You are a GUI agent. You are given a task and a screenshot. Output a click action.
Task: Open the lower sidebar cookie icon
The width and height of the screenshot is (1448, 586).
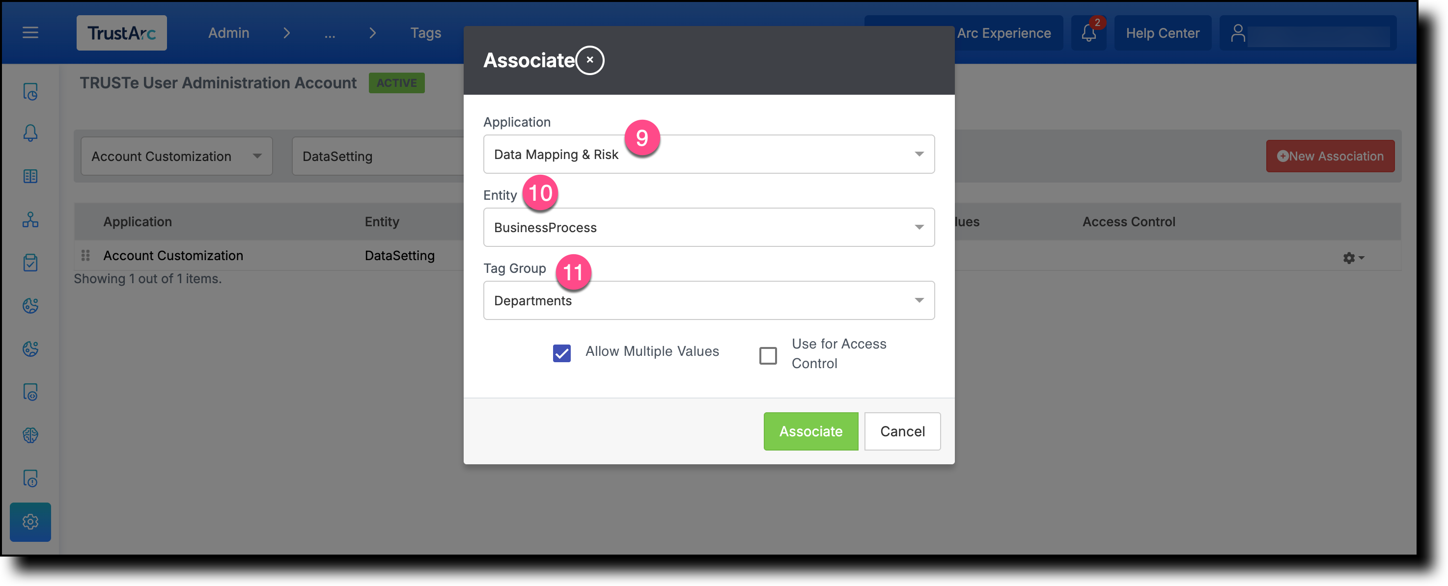pos(30,349)
